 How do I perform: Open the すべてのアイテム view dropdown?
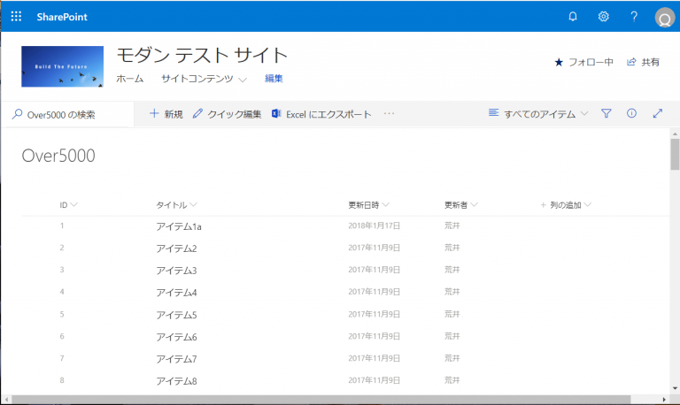pos(538,114)
